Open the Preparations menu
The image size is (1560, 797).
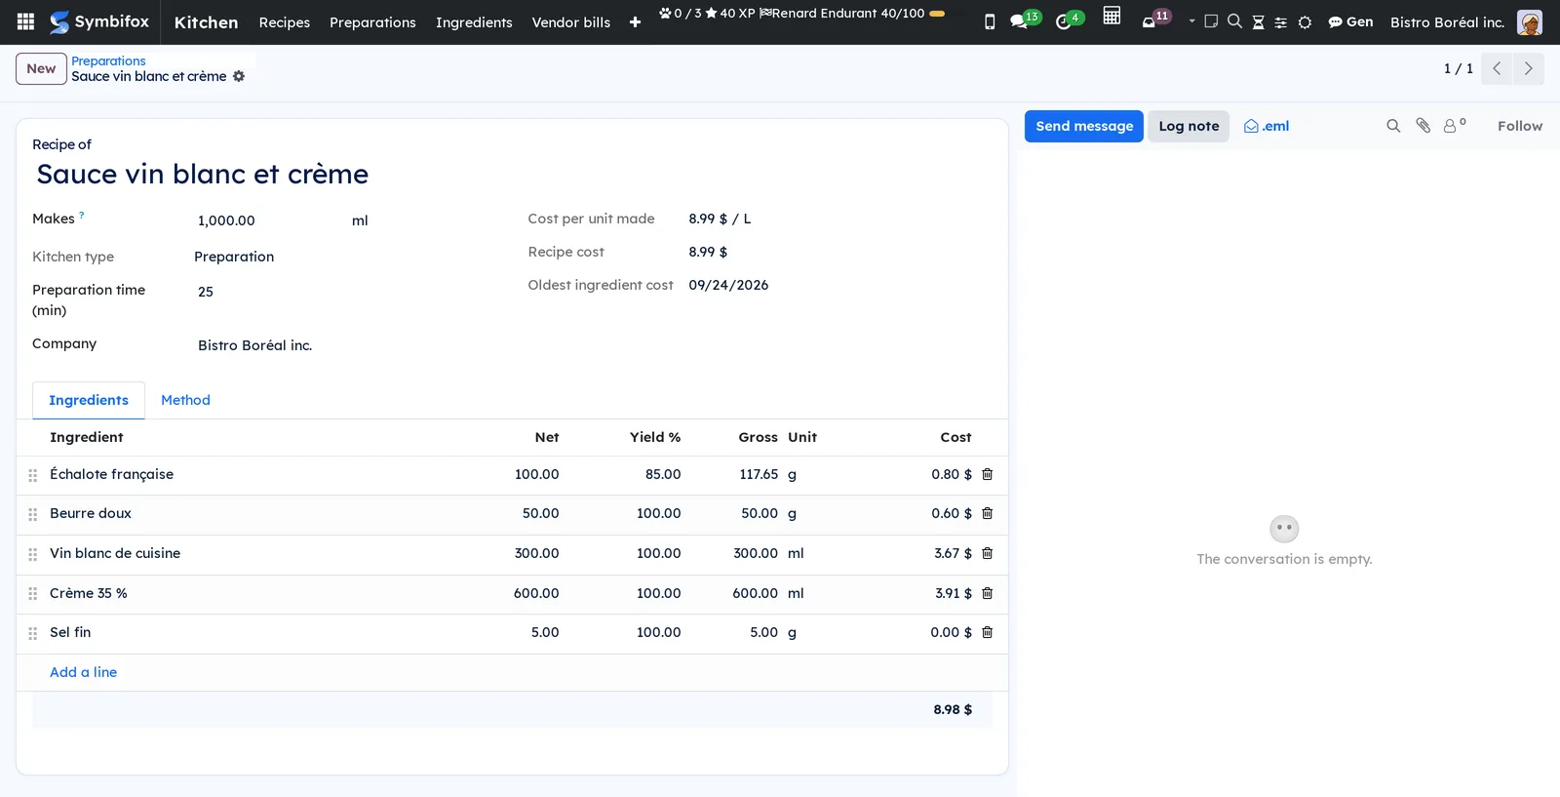[x=372, y=22]
